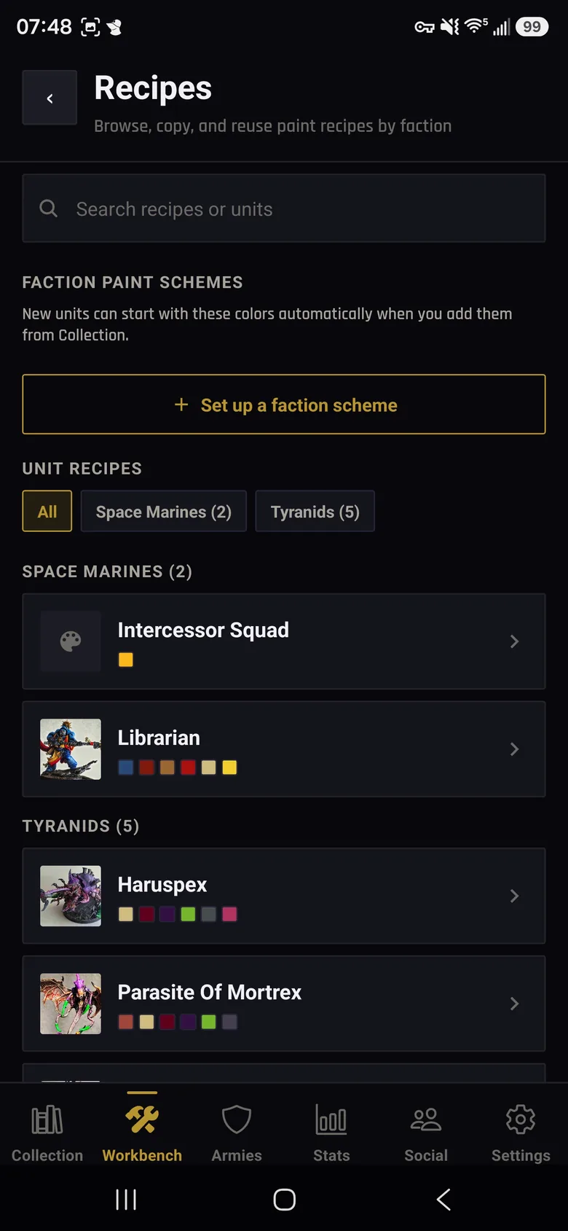Tap the Android home navigation button
Screen dimensions: 568x1231
click(284, 1200)
